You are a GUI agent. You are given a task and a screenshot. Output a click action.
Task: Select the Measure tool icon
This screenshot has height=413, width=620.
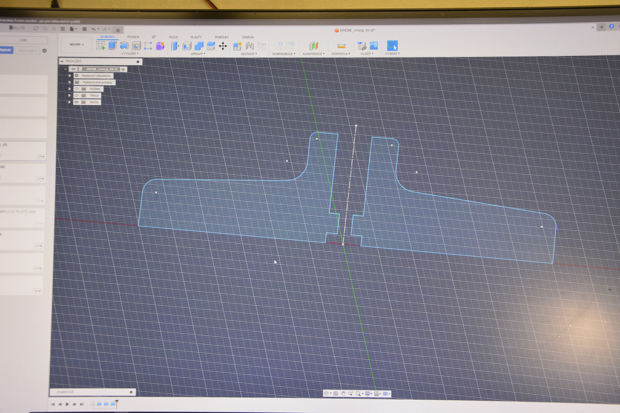point(341,46)
